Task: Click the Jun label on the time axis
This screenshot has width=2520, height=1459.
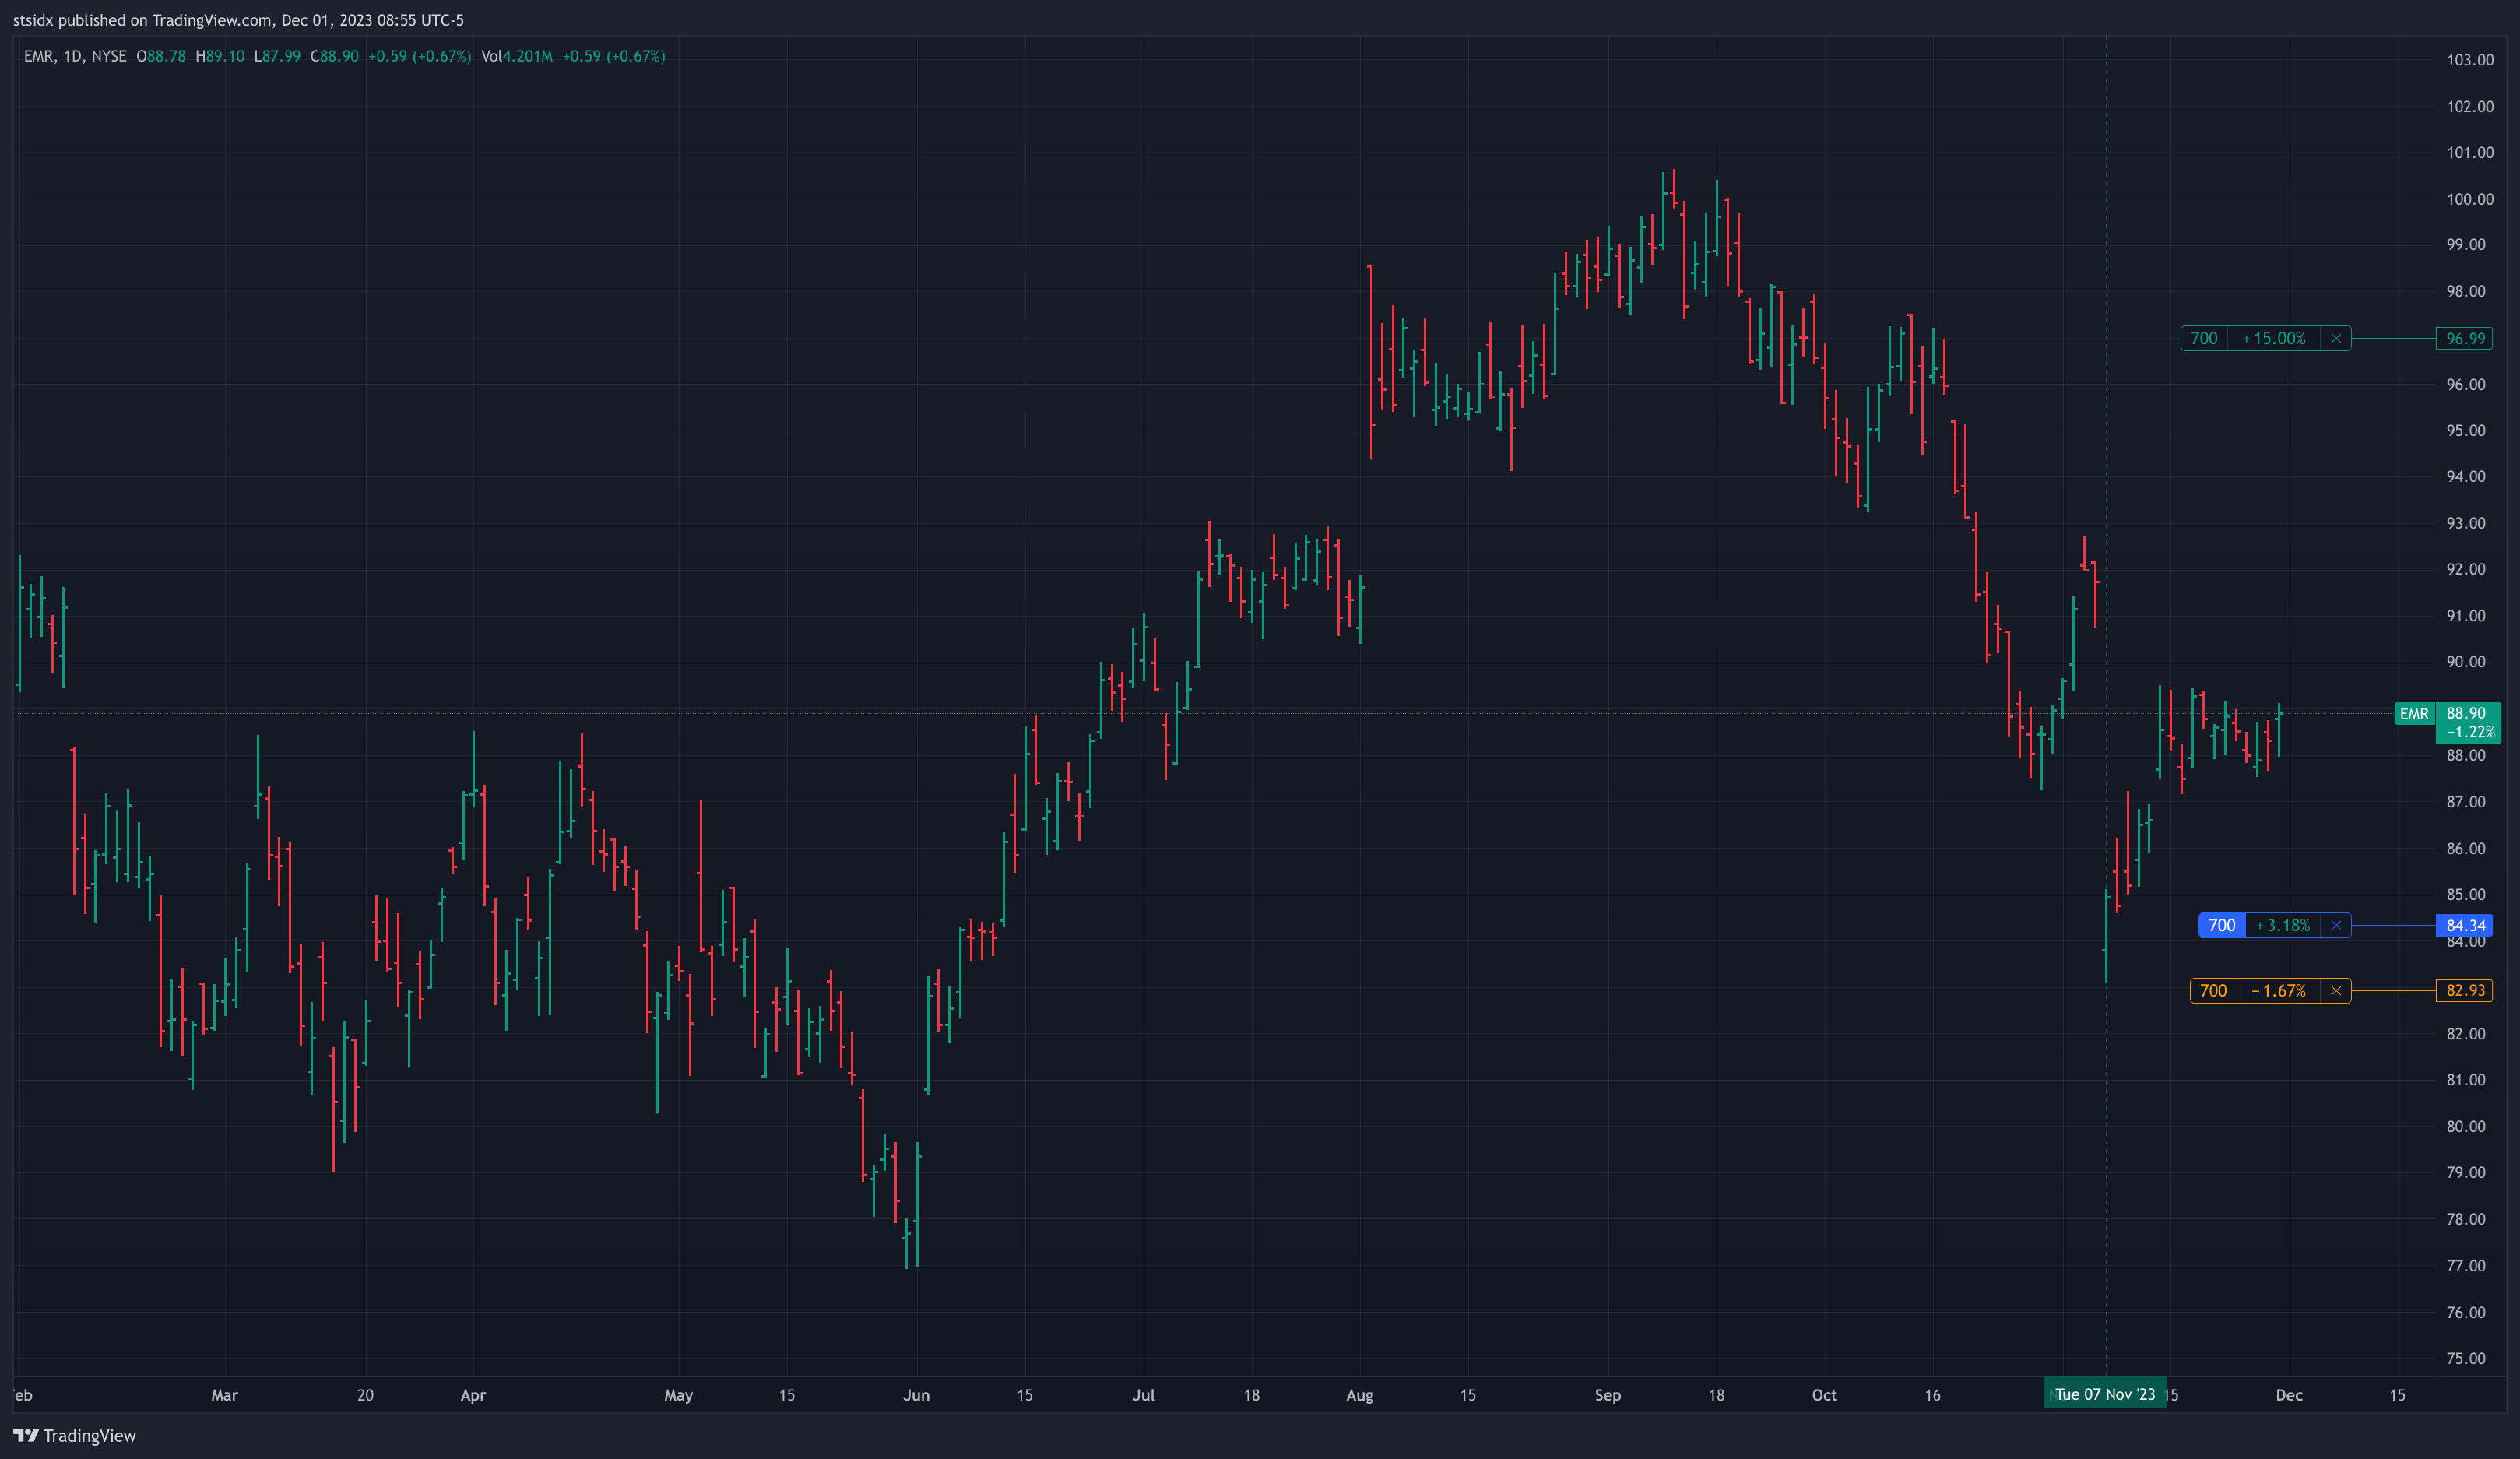Action: pyautogui.click(x=916, y=1395)
